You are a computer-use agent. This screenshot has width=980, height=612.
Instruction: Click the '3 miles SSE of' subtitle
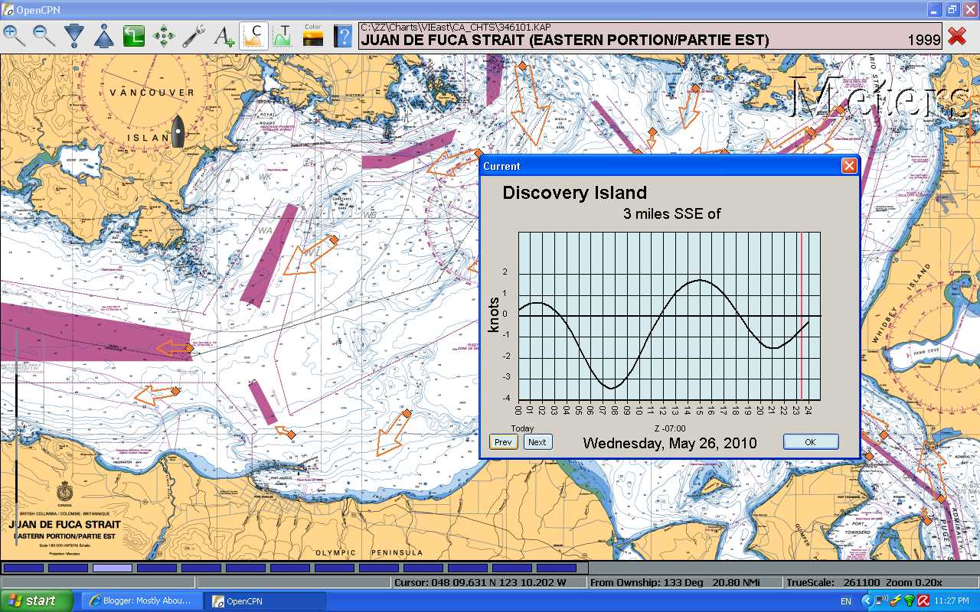672,214
